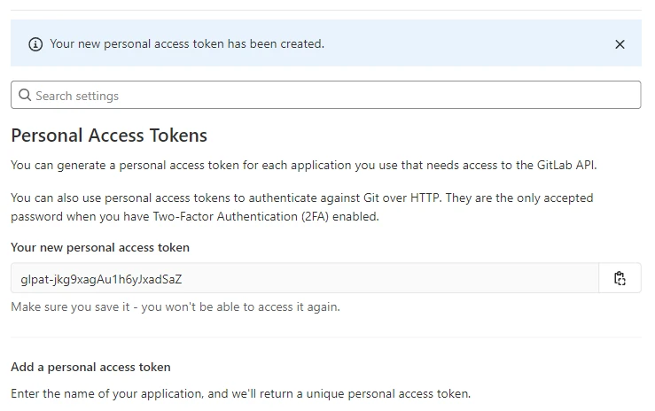
Task: Click the divider line above 'Add a personal access token'
Action: tap(325, 337)
